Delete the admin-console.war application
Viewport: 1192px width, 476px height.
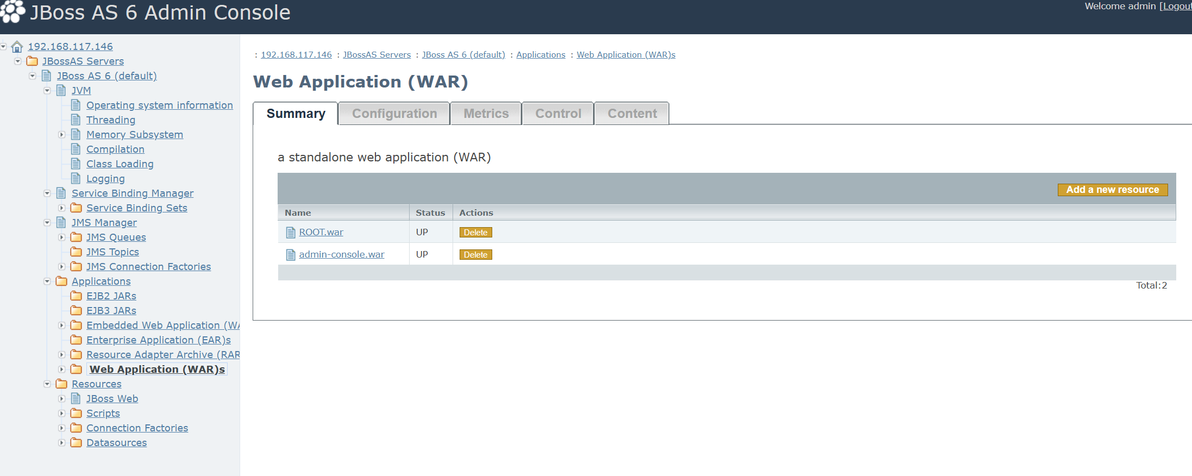(x=475, y=255)
